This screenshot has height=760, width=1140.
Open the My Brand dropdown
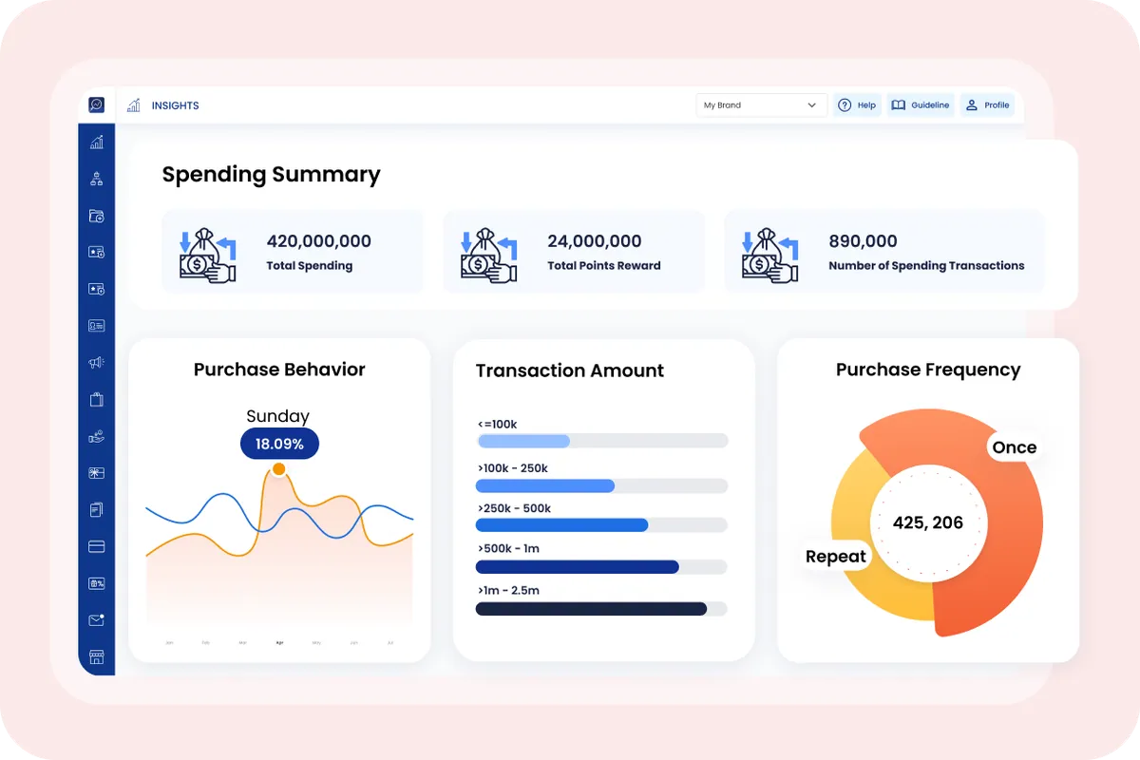[762, 105]
